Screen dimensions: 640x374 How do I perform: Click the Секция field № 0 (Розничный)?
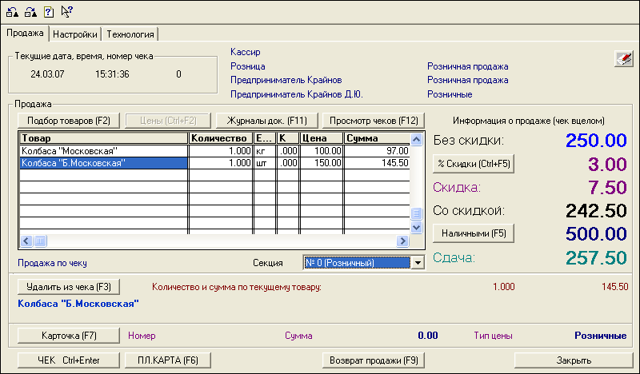coord(357,263)
